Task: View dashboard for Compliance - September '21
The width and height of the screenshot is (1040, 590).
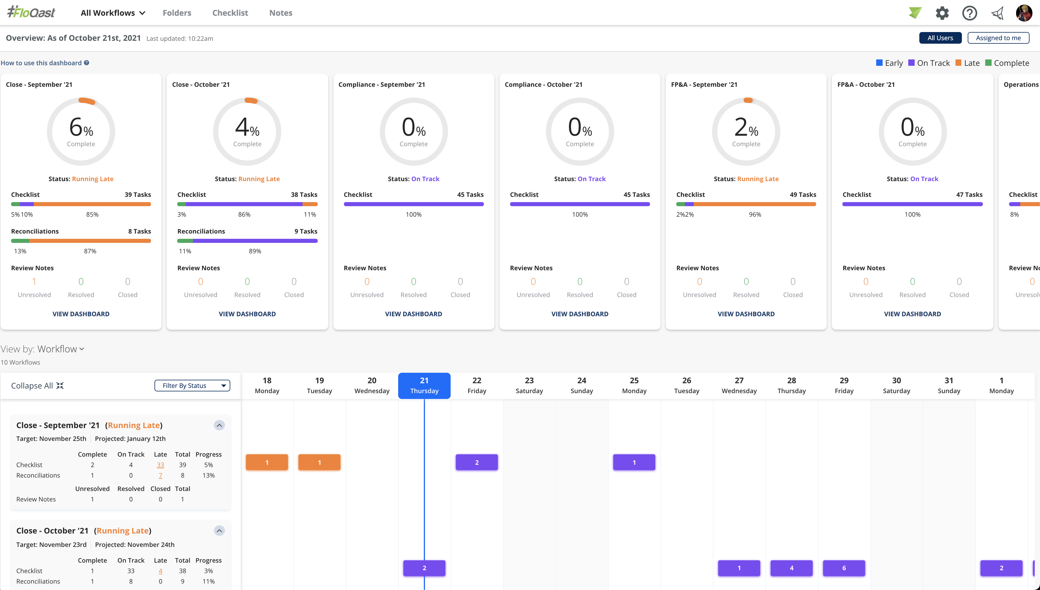Action: tap(413, 314)
